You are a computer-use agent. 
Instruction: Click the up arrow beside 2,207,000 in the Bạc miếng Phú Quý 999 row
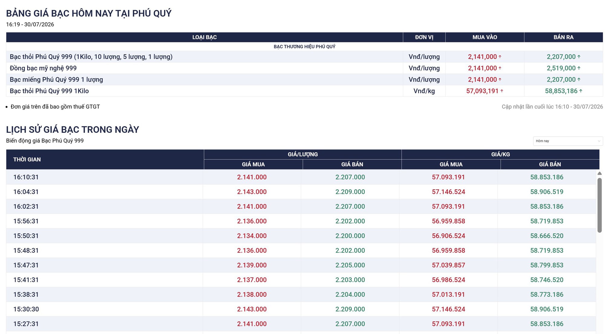(x=579, y=79)
